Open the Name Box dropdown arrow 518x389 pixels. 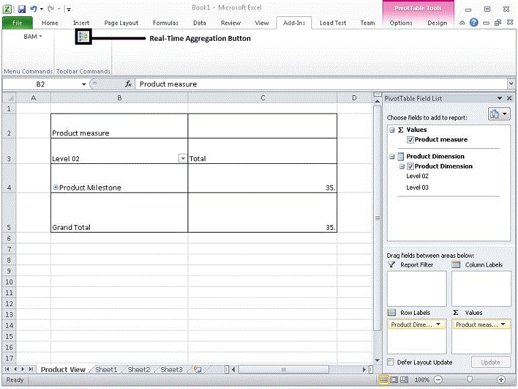pyautogui.click(x=84, y=84)
